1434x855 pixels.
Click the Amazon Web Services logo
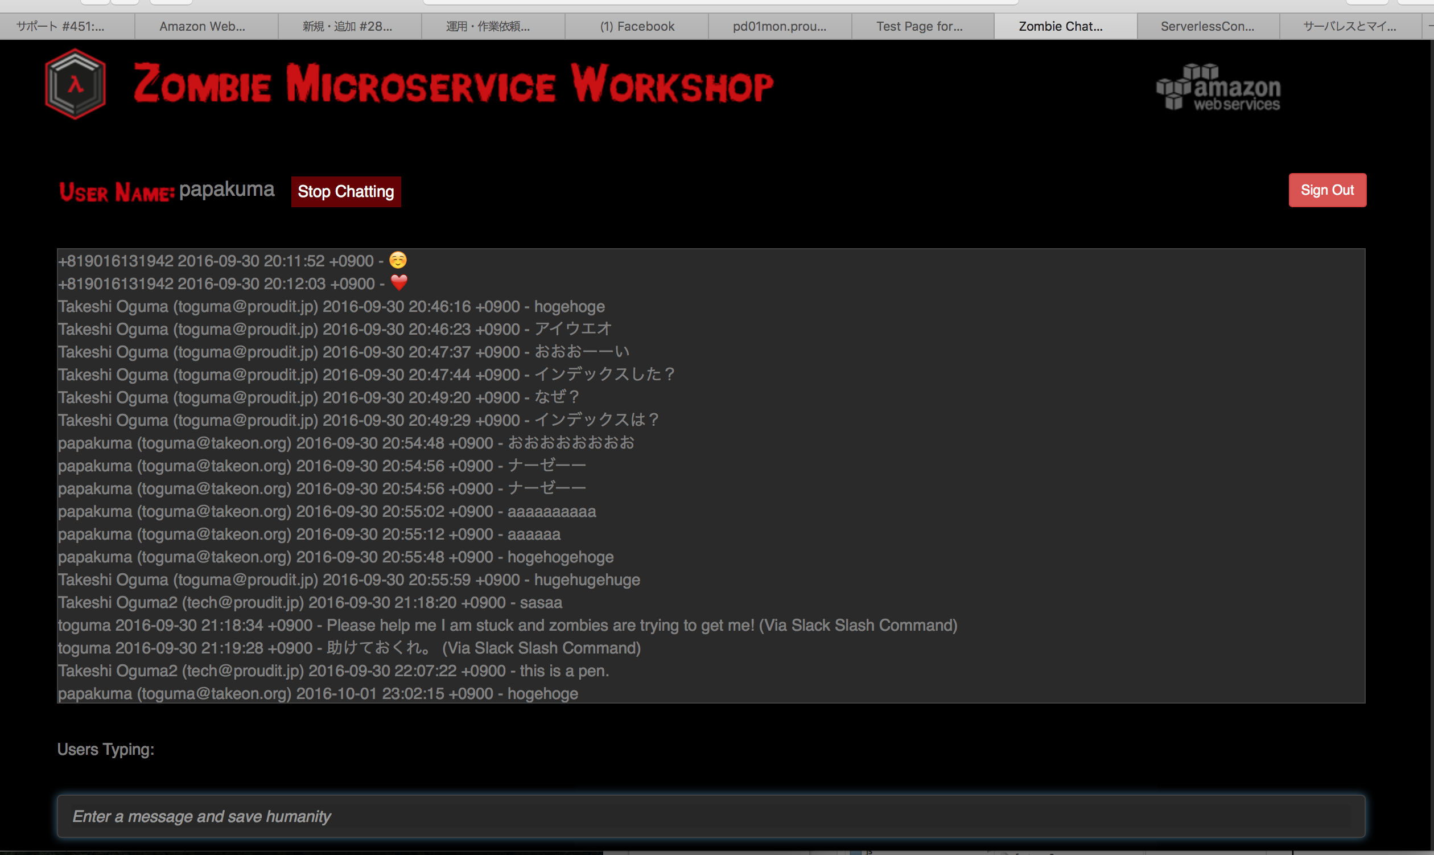(x=1218, y=88)
